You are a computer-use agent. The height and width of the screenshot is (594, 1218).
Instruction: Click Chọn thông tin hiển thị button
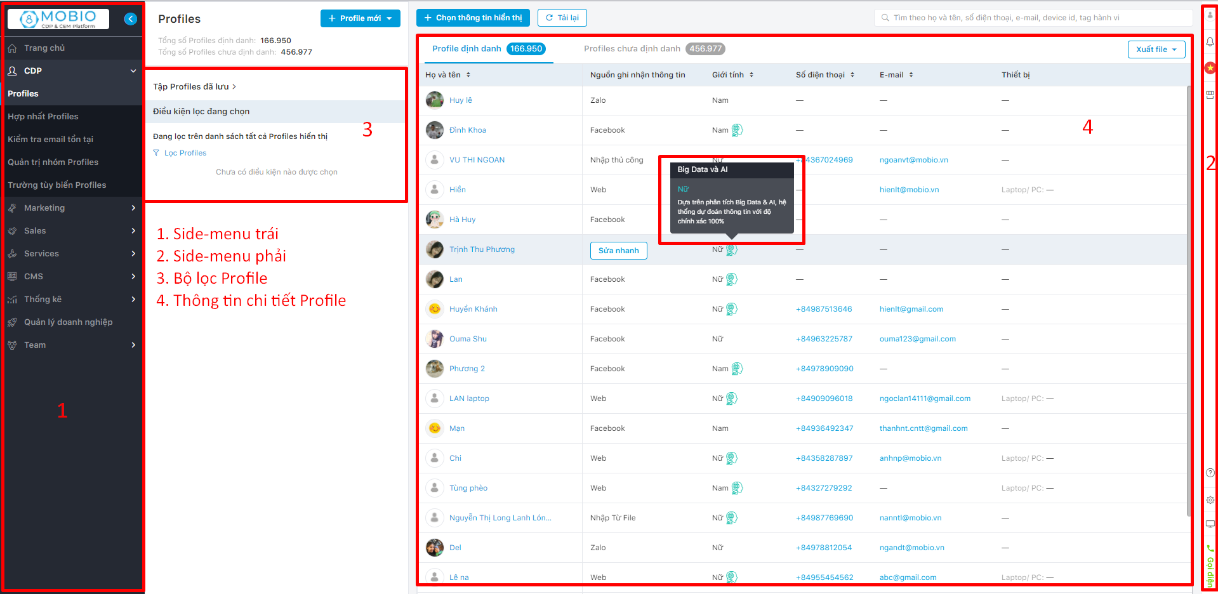tap(473, 18)
